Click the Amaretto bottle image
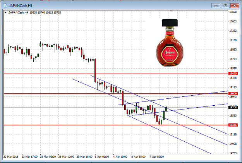This screenshot has height=163, width=242. coord(170,43)
